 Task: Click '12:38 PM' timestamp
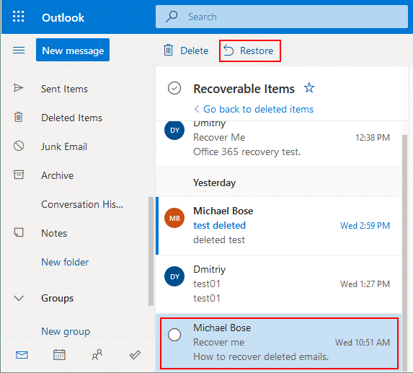373,138
